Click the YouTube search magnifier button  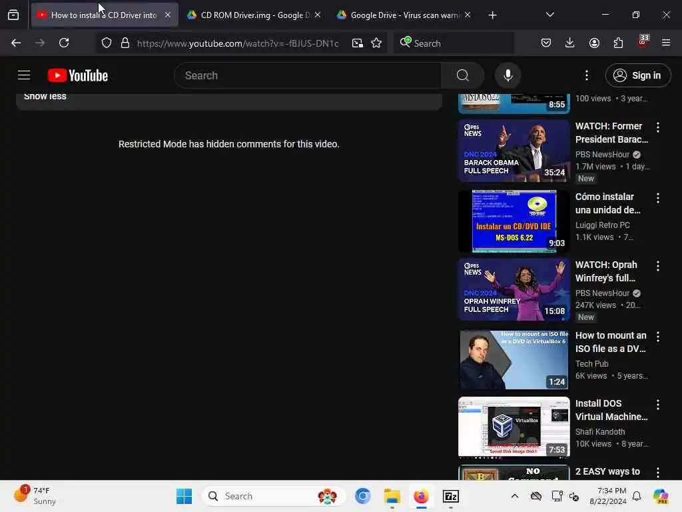pos(463,75)
